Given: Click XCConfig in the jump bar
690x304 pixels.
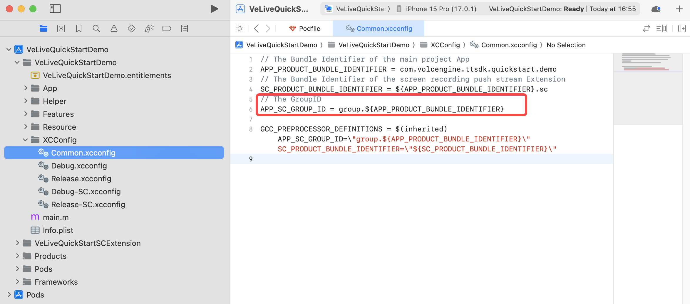Looking at the screenshot, I should [x=440, y=45].
